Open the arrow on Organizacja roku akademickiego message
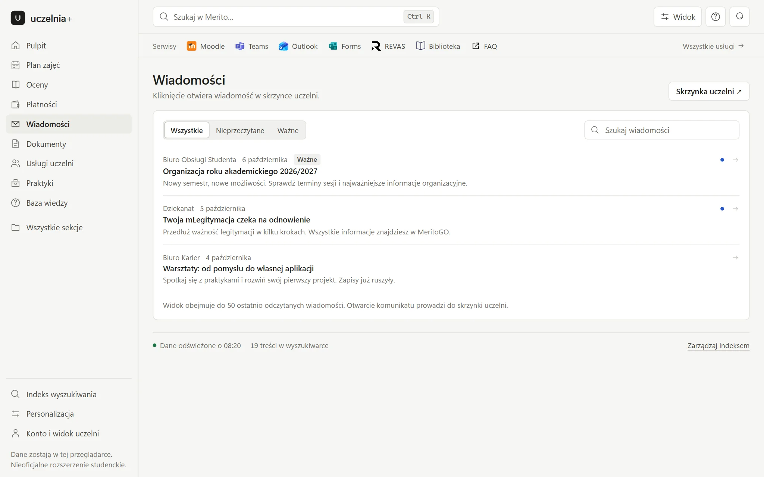Image resolution: width=764 pixels, height=477 pixels. pos(735,160)
